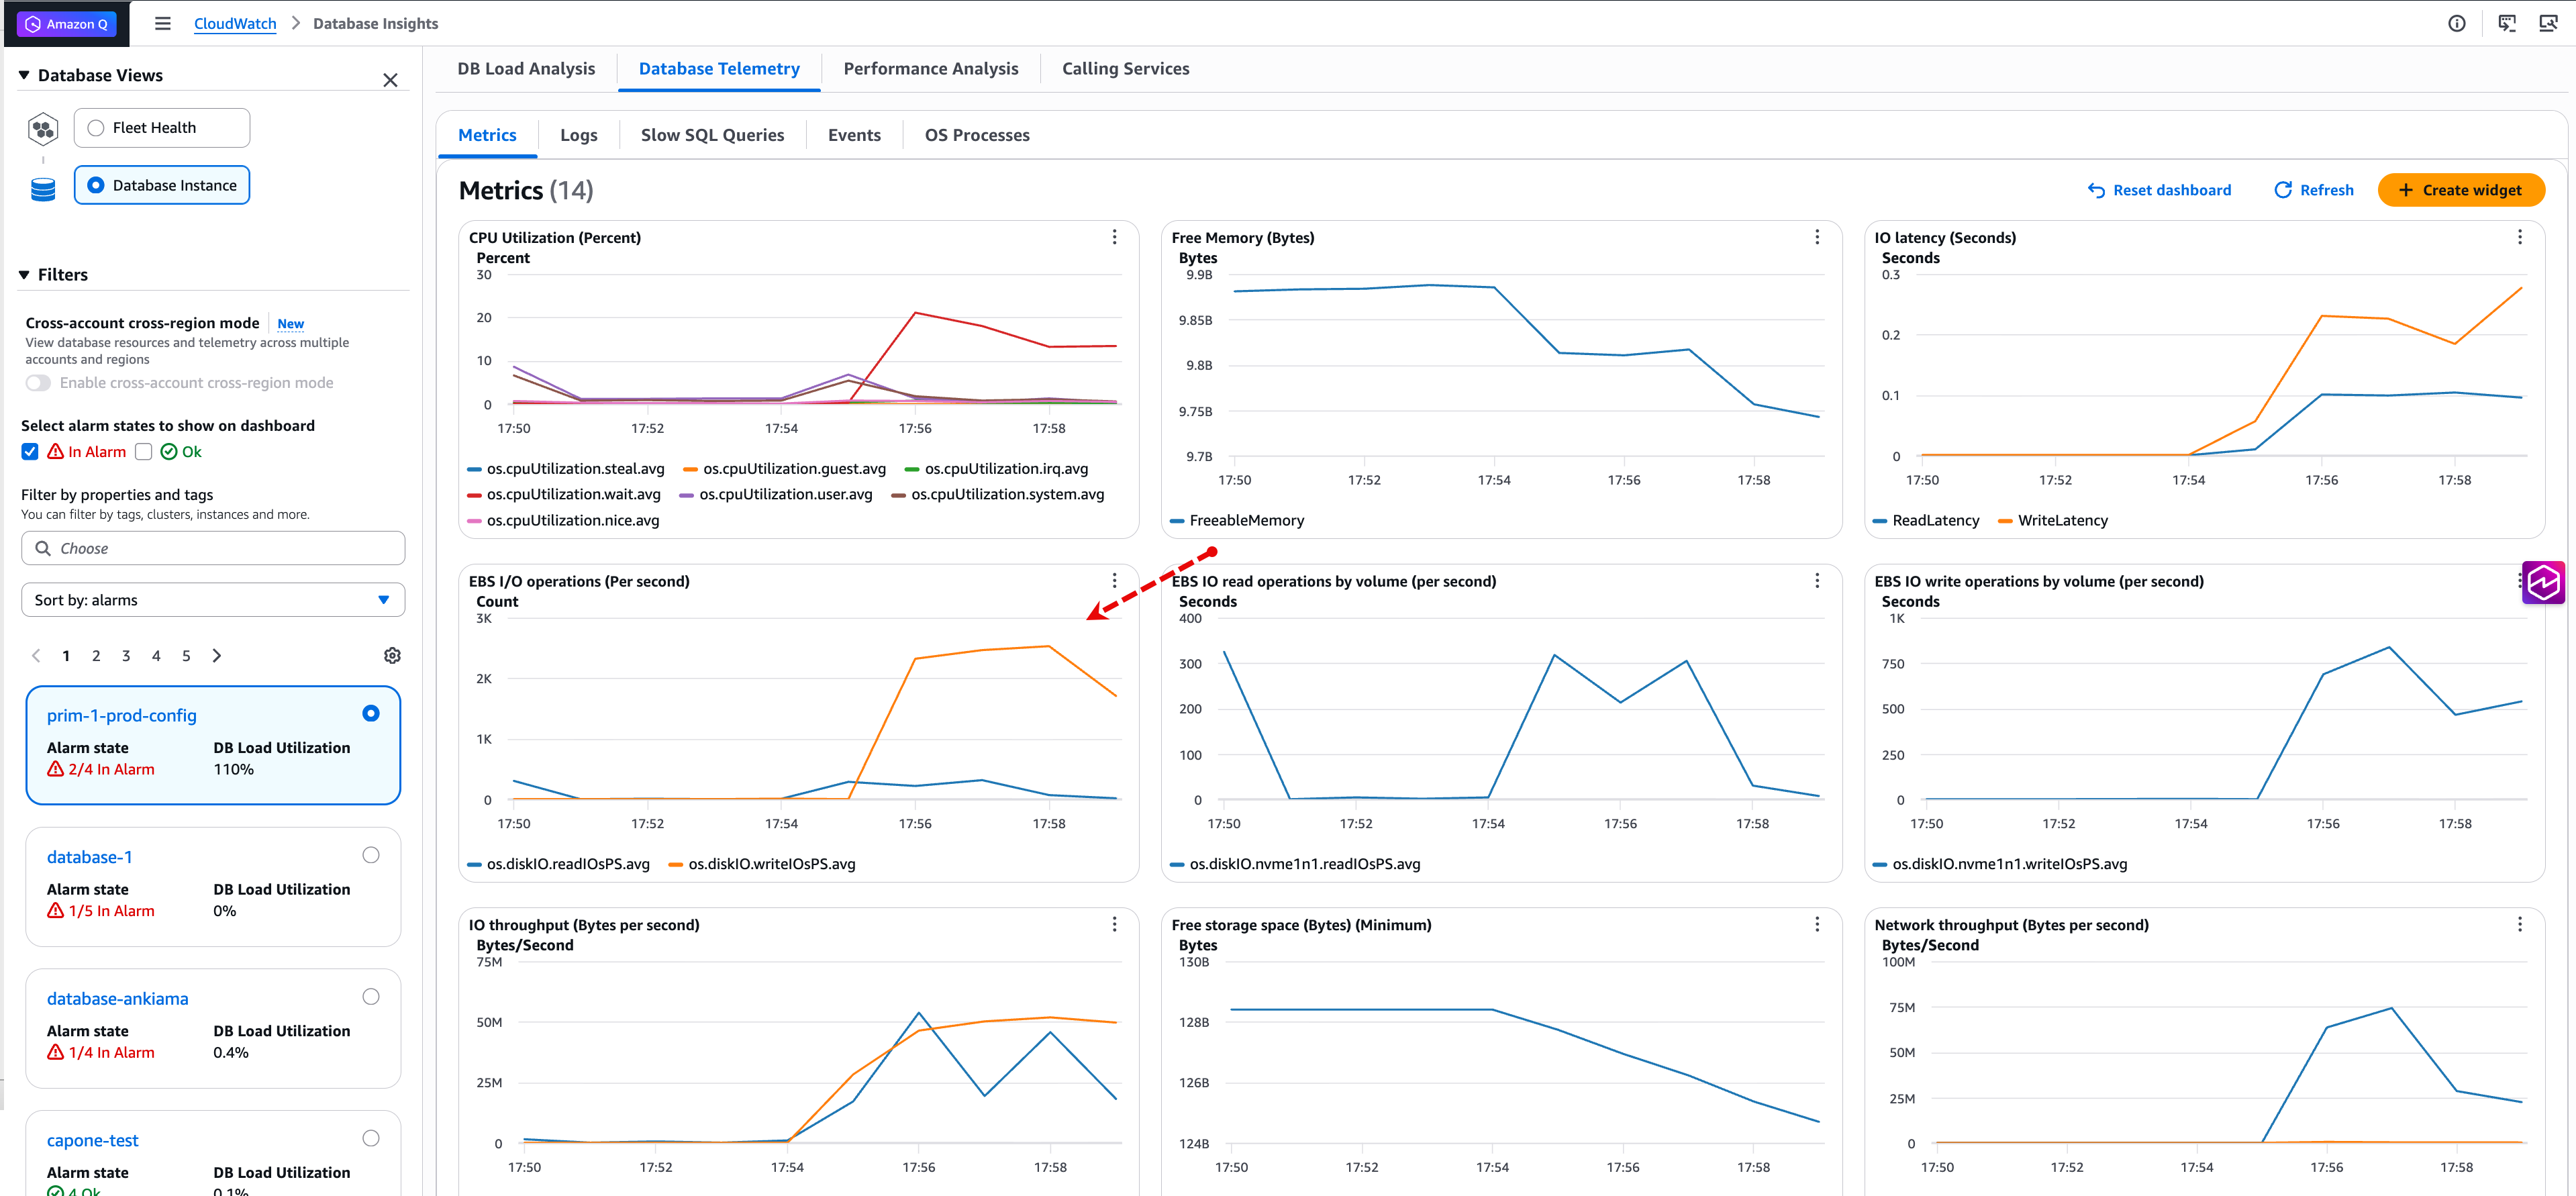The height and width of the screenshot is (1196, 2576).
Task: Open the database-1 instance link
Action: 89,857
